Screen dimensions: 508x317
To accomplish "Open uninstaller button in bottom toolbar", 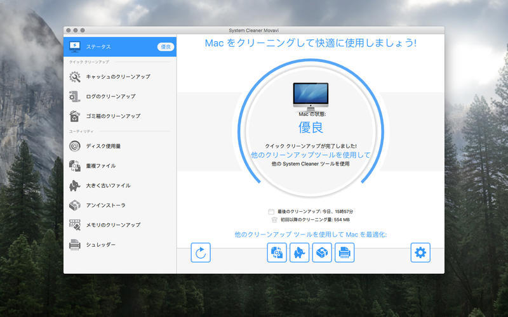I will pyautogui.click(x=322, y=252).
